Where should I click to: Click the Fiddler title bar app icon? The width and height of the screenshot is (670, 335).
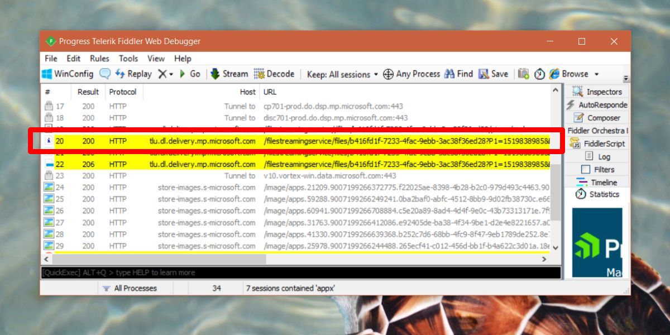pyautogui.click(x=51, y=41)
